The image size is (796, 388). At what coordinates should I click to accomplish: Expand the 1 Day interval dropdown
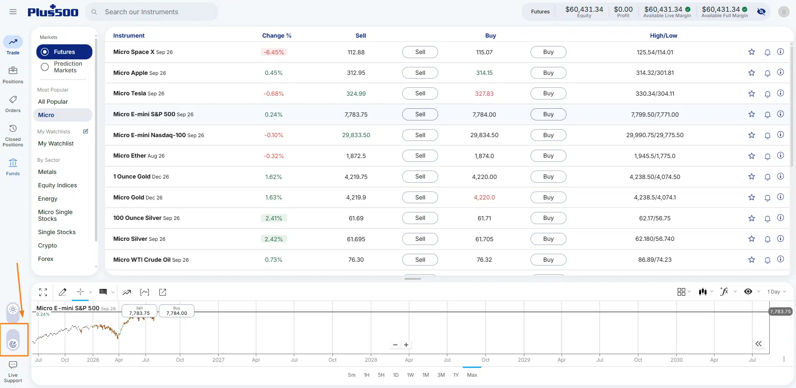[x=776, y=292]
